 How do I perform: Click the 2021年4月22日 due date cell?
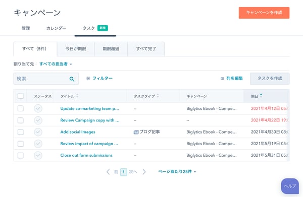(269, 120)
